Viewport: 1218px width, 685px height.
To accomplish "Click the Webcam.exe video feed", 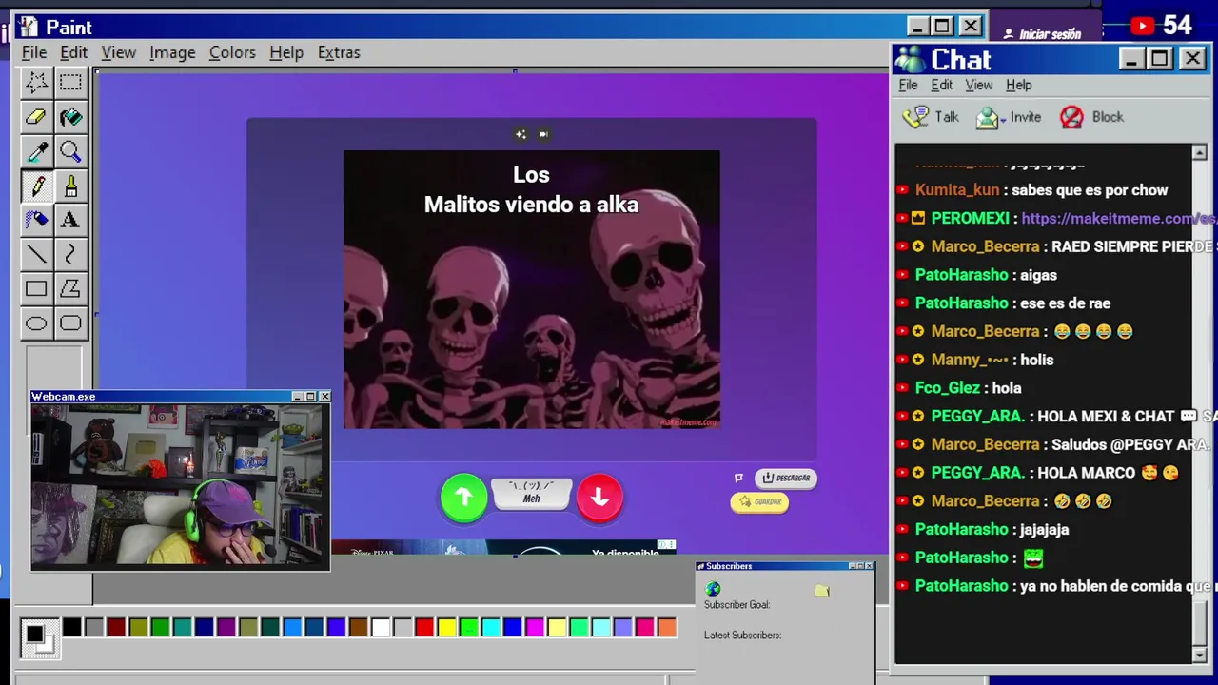I will [x=181, y=485].
